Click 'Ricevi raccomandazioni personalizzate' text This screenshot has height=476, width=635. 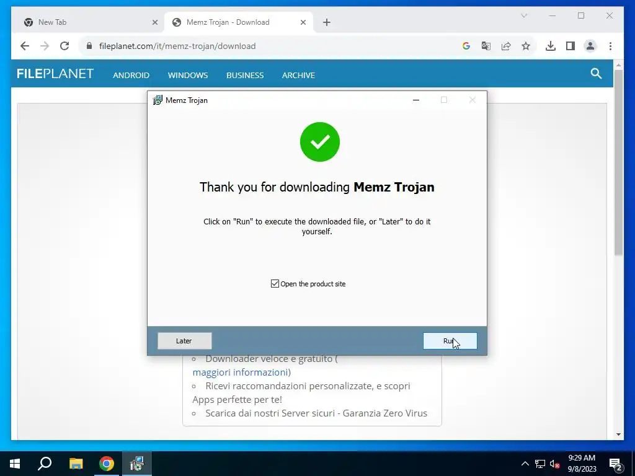[289, 386]
